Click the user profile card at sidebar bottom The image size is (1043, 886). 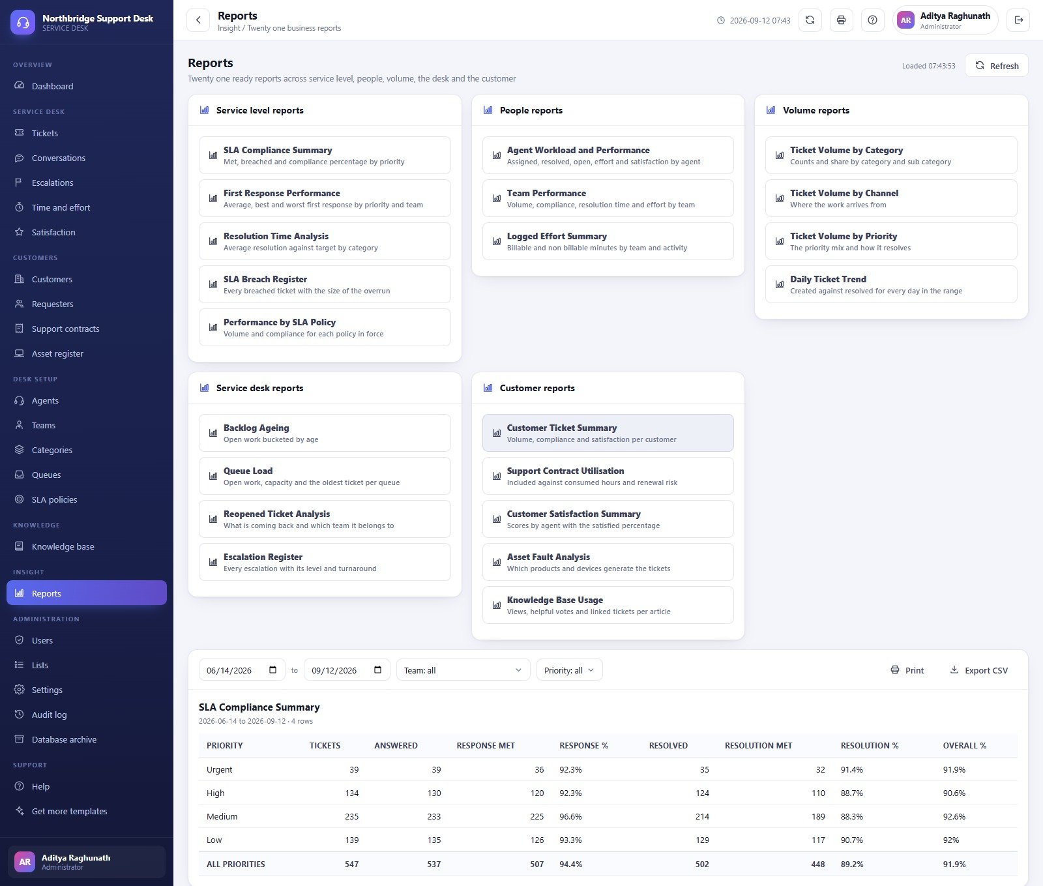tap(87, 862)
